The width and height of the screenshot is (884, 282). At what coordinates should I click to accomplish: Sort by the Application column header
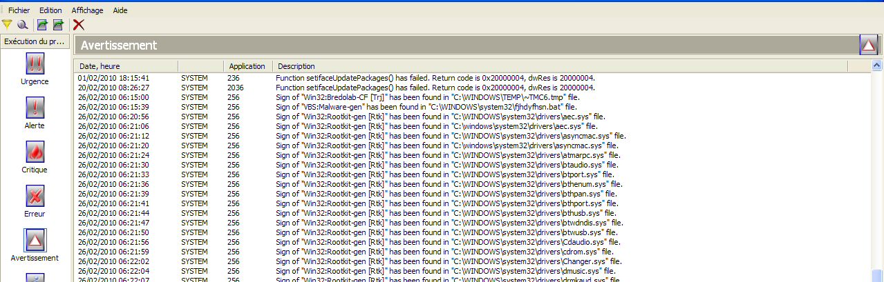(x=247, y=66)
